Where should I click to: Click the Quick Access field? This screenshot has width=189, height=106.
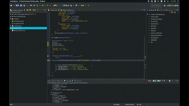156,6
